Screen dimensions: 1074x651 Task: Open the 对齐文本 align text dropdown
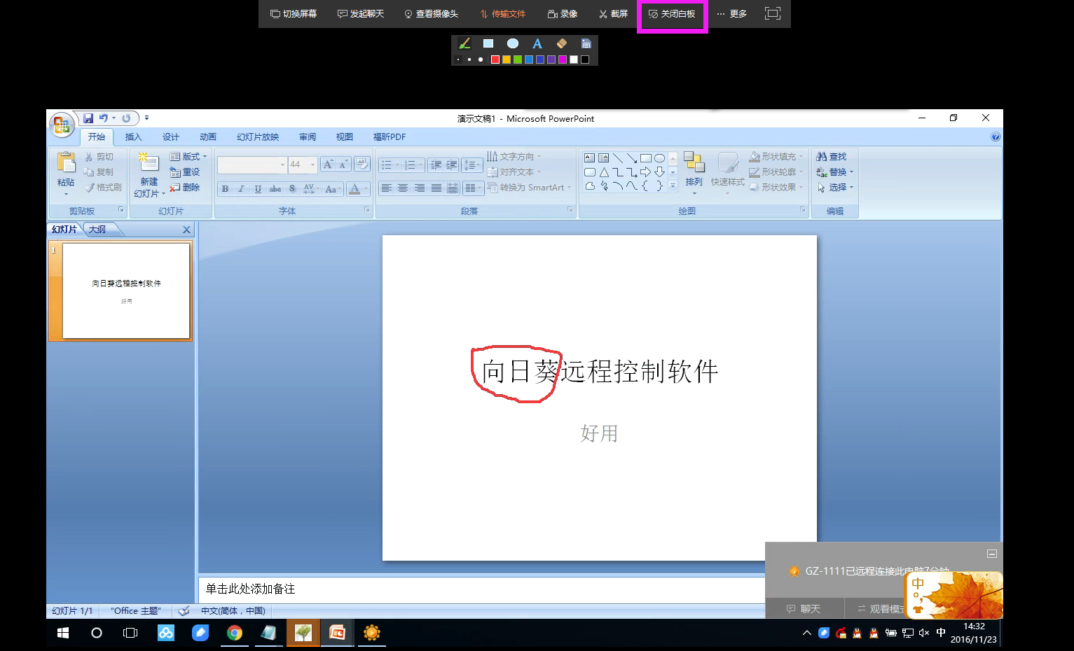515,172
